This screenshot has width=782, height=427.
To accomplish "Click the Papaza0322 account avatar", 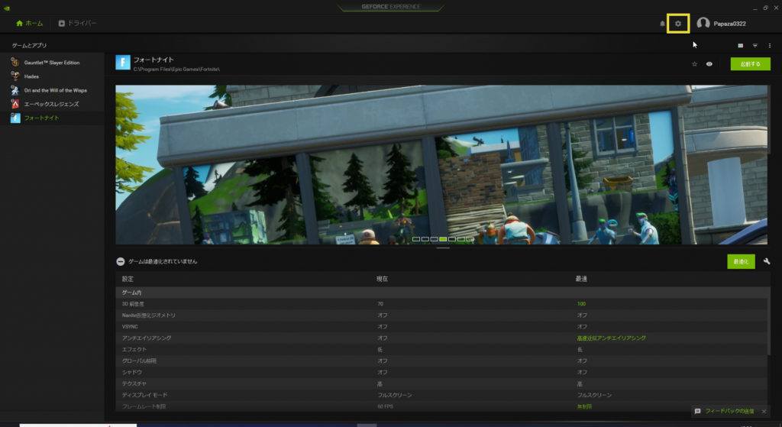I will 703,24.
